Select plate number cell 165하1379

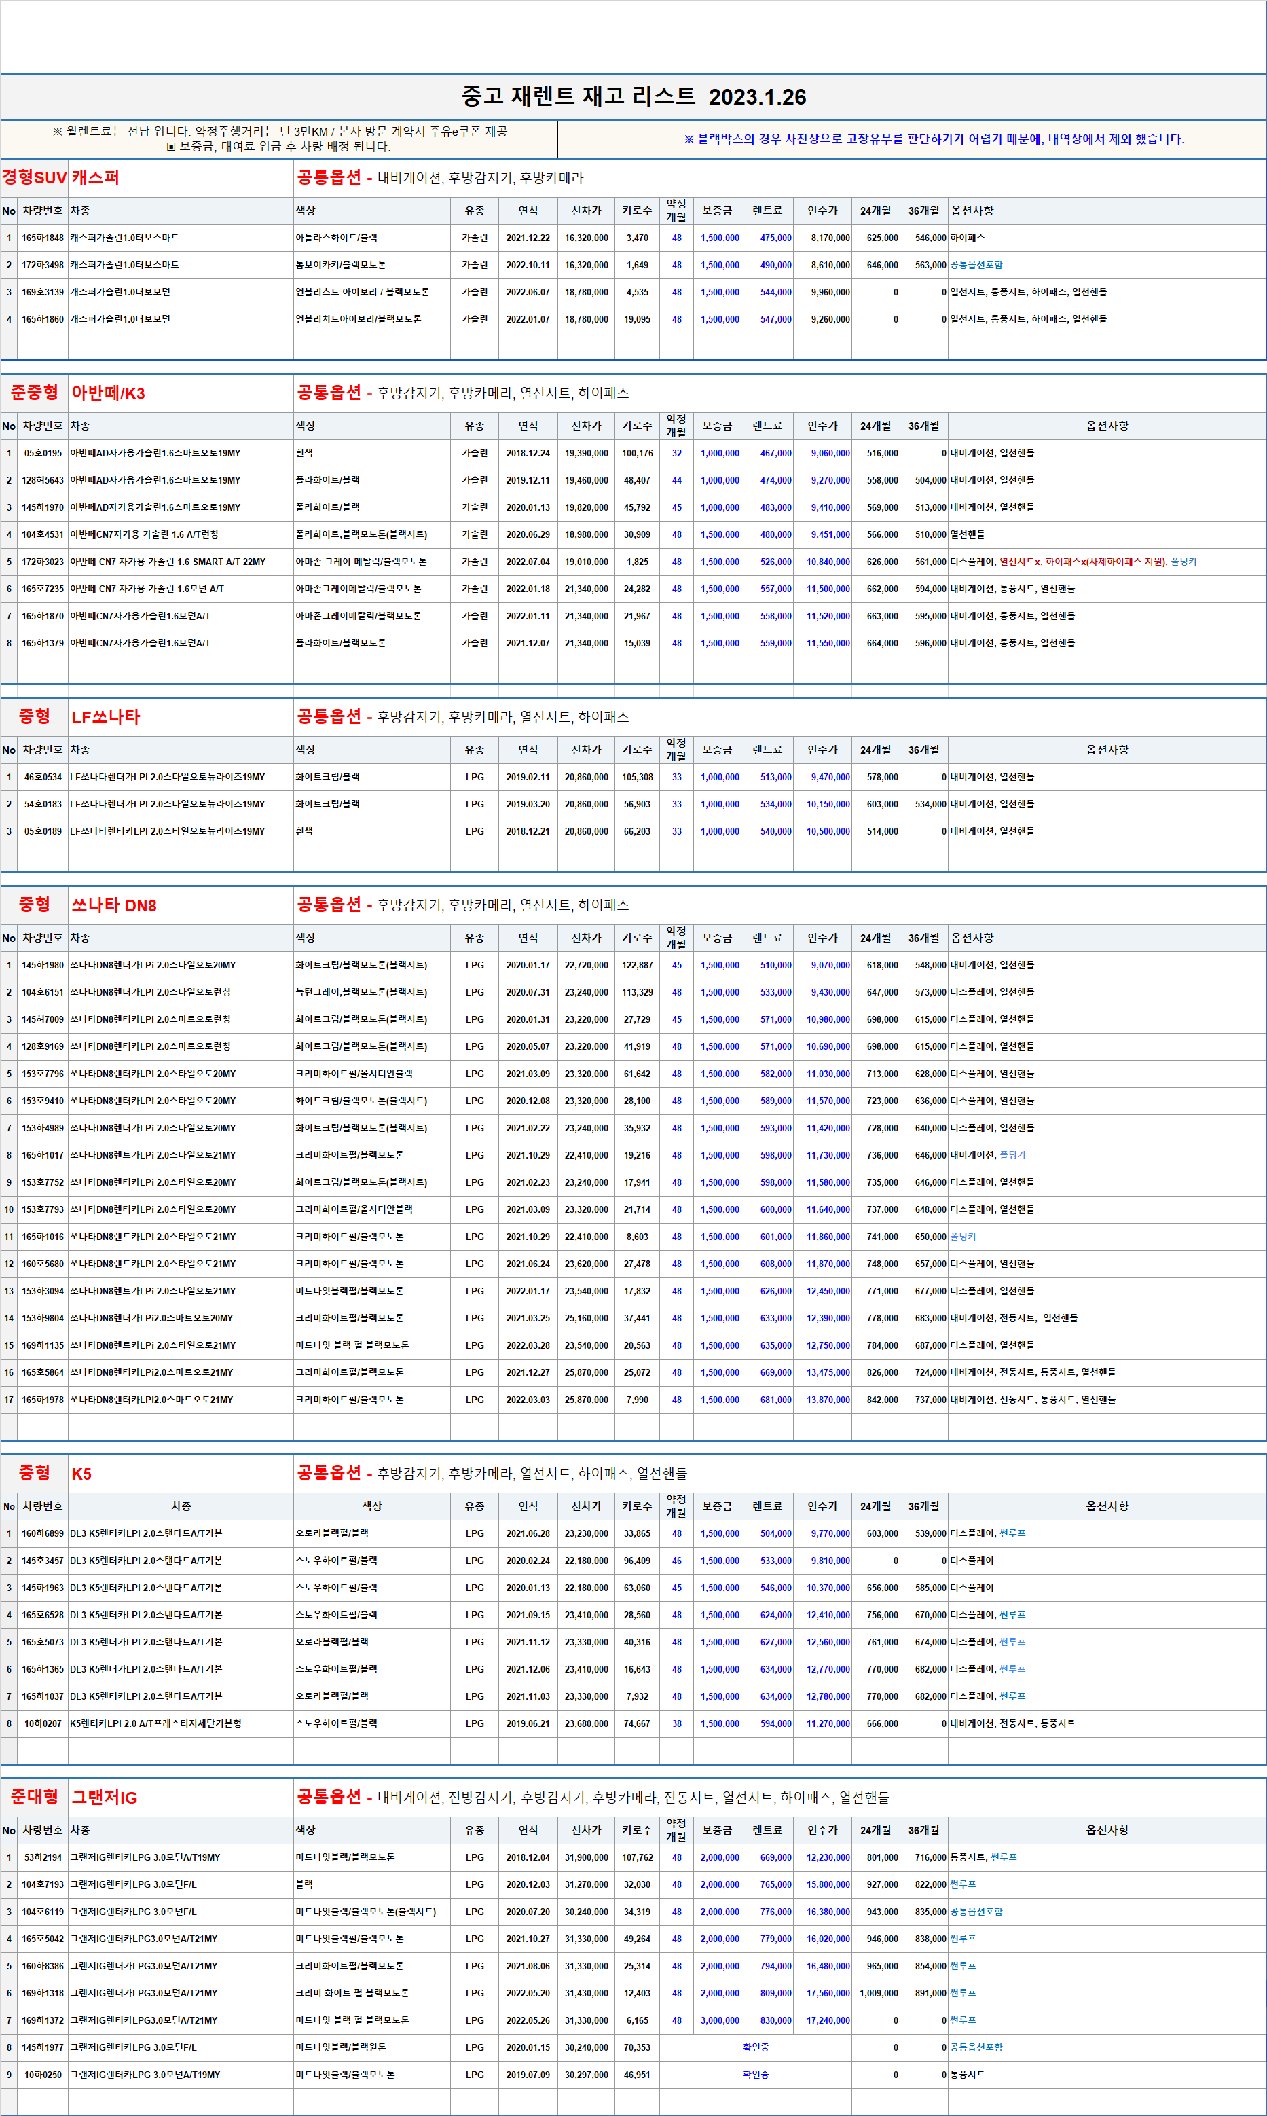pos(43,644)
